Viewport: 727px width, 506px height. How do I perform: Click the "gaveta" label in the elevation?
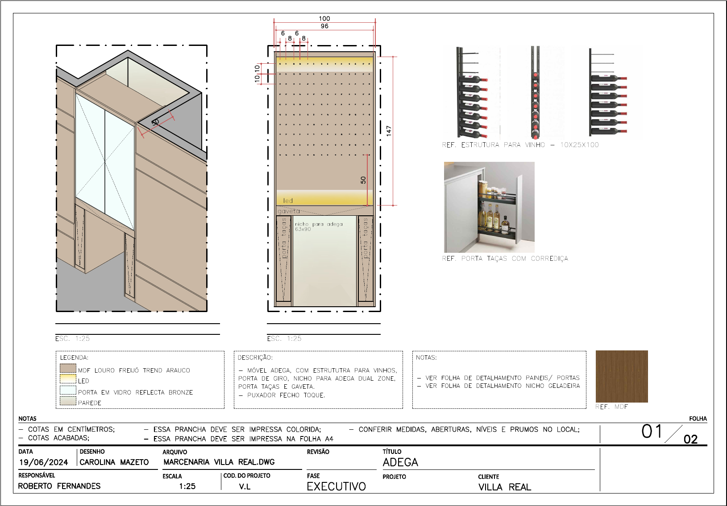(289, 211)
